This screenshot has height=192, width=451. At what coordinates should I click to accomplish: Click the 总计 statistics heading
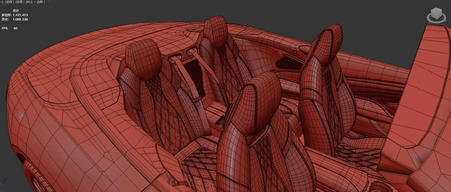coord(16,10)
